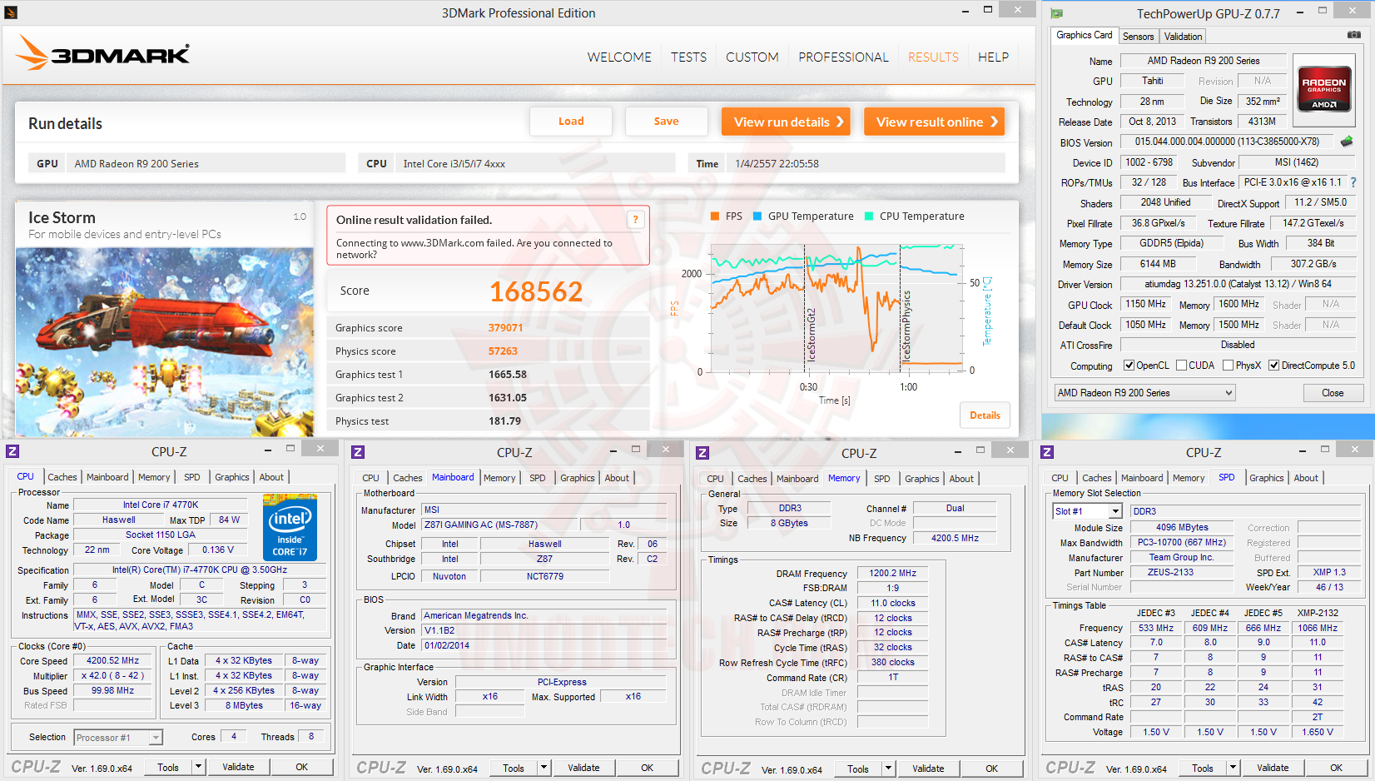The height and width of the screenshot is (781, 1375).
Task: Expand Tools dropdown arrow in CPU-Z SPD window
Action: (1233, 768)
